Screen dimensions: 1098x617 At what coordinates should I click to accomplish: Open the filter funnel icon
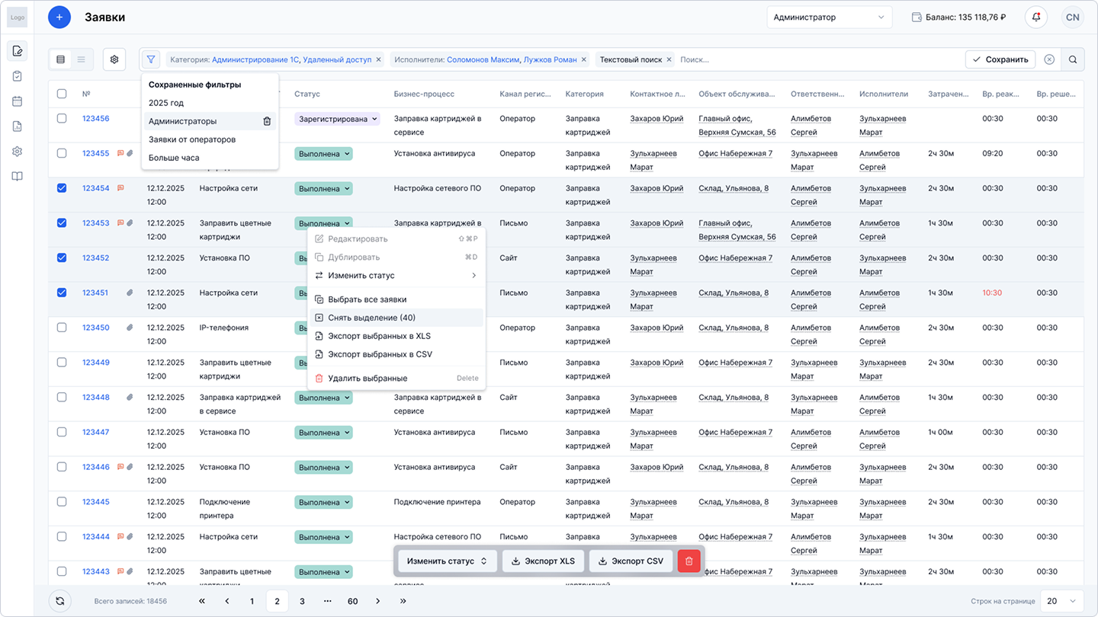[x=150, y=59]
